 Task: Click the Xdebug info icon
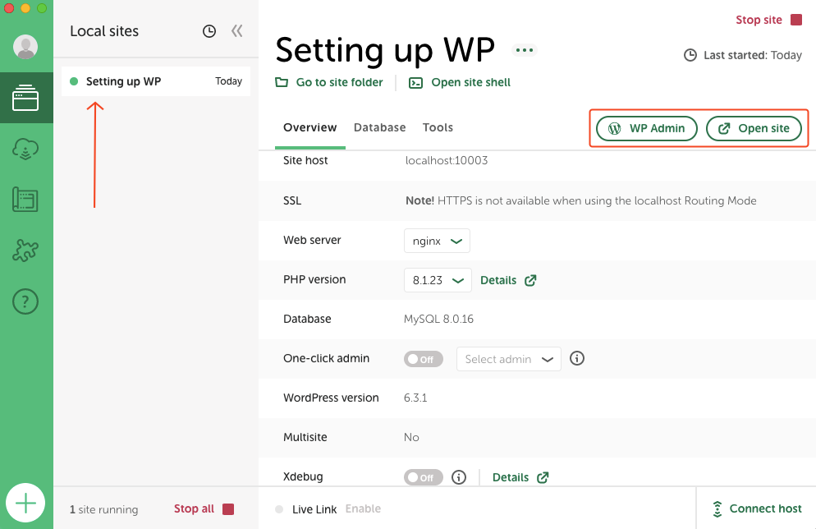click(458, 477)
